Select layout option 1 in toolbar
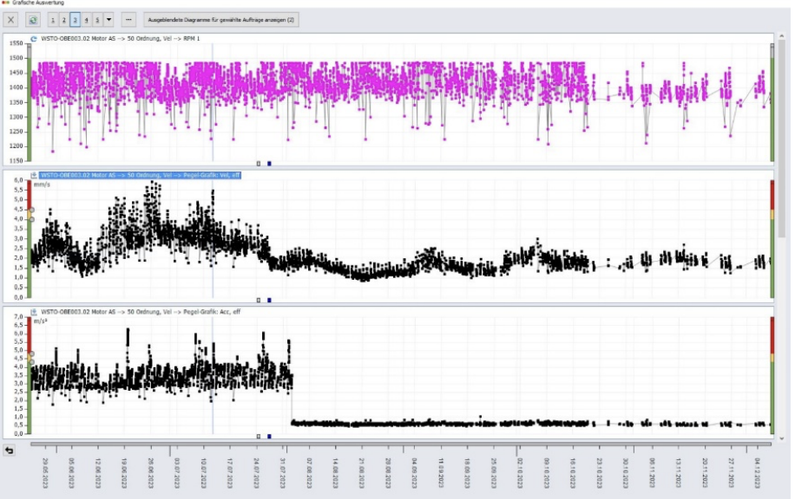The width and height of the screenshot is (795, 499). 53,19
